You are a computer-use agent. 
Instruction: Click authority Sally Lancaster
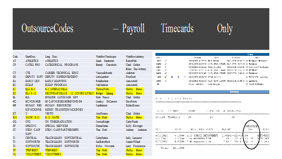pyautogui.click(x=134, y=138)
